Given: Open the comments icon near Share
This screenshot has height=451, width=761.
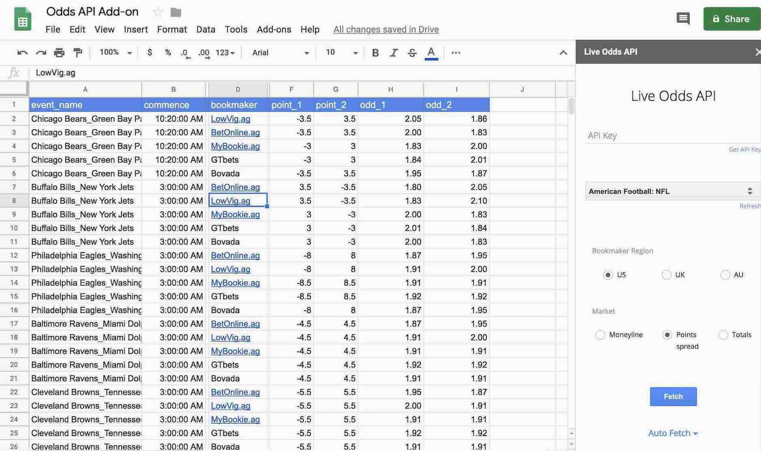Looking at the screenshot, I should (x=683, y=19).
